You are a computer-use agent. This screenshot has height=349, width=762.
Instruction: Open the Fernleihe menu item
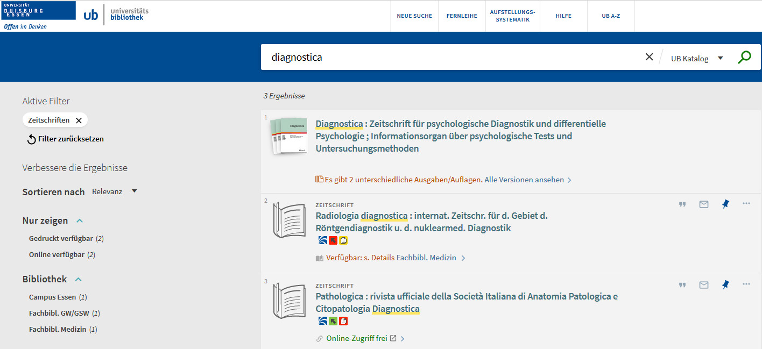pyautogui.click(x=462, y=16)
